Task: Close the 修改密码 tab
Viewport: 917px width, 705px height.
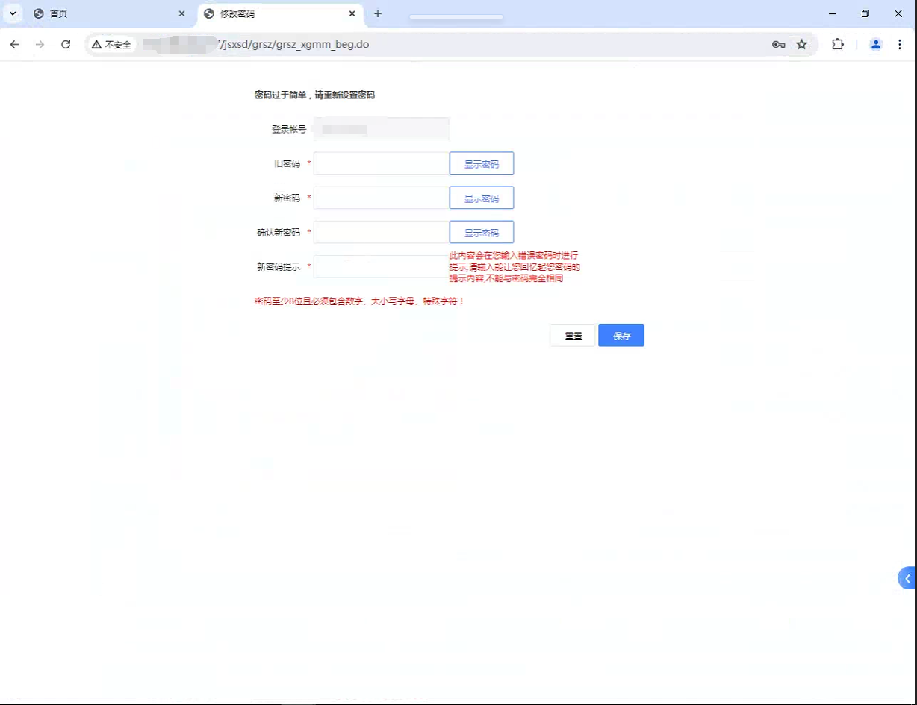Action: click(352, 13)
